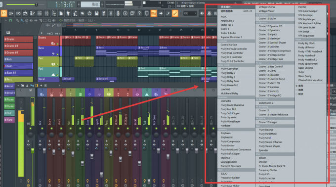Click the new file document toolbar icon
Screen dimensions: 336x187
coord(61,13)
